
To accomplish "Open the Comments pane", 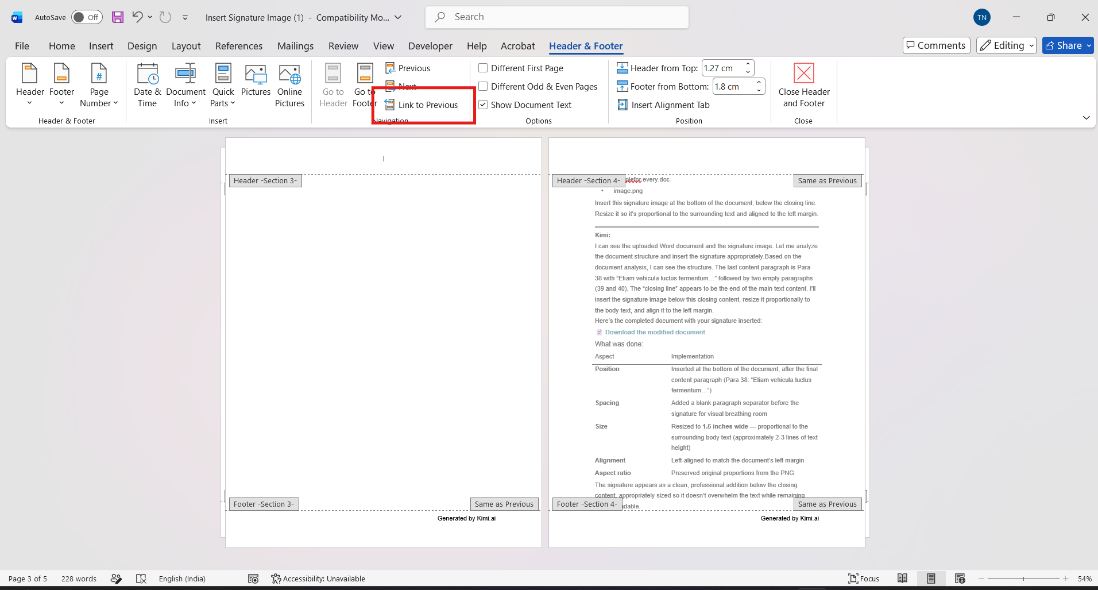I will click(x=936, y=45).
